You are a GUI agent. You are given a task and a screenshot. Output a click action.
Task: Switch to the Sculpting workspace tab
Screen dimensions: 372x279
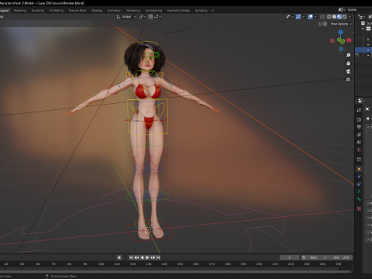tap(38, 11)
